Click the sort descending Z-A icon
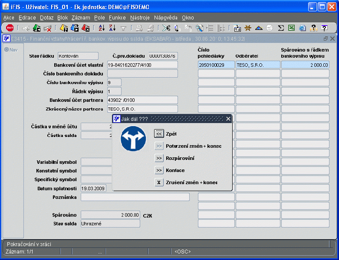The height and width of the screenshot is (260, 339). click(112, 28)
